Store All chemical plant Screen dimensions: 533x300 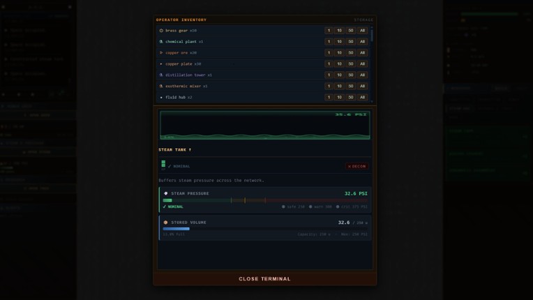[x=362, y=41]
